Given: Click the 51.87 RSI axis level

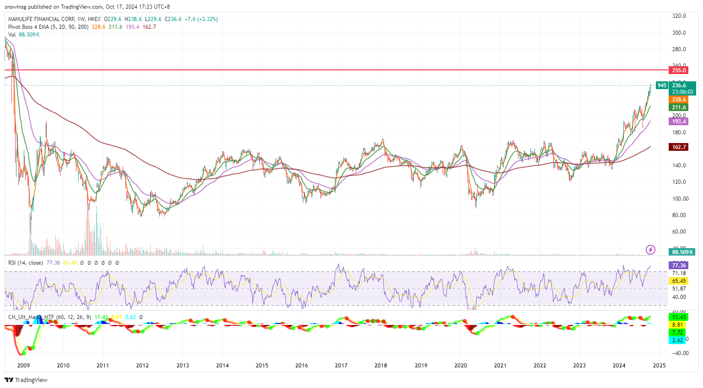Looking at the screenshot, I should click(x=679, y=289).
